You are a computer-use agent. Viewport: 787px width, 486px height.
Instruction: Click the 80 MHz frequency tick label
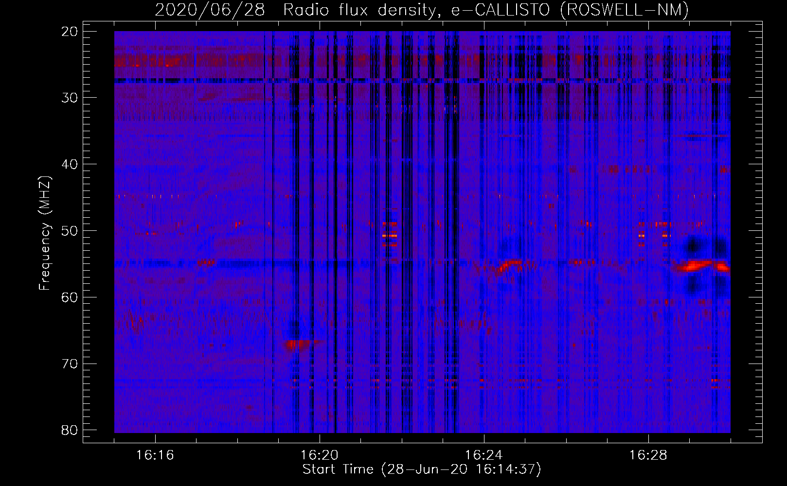(x=70, y=430)
